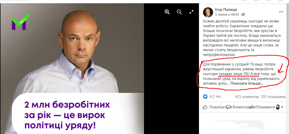Click the main campaign photo
Screen dimensions: 289x134
coord(72,69)
